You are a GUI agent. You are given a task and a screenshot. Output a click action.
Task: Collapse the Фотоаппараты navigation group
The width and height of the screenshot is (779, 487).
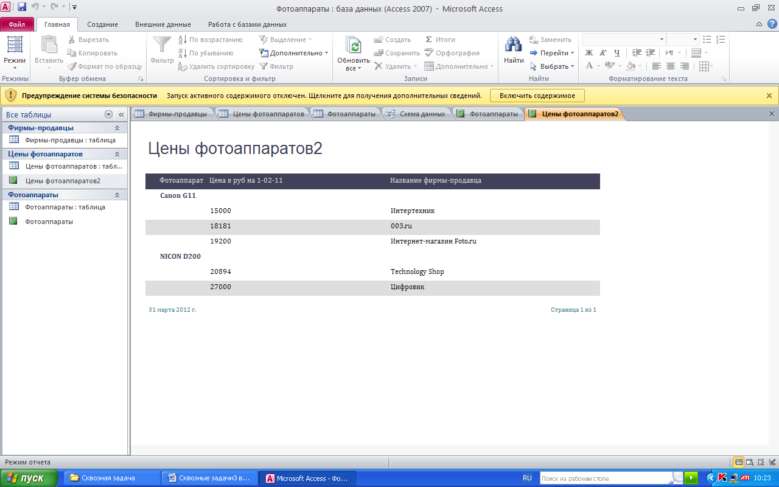pos(117,195)
